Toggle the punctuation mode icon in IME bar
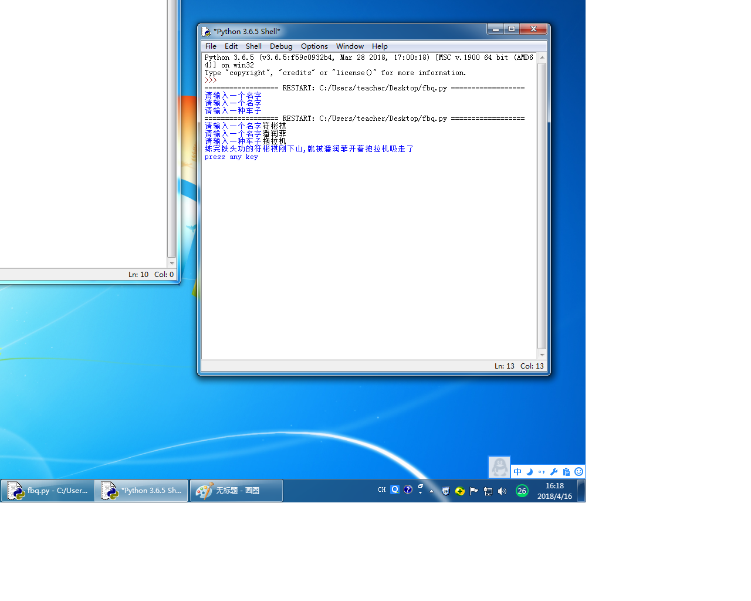Screen dimensions: 751x601 [542, 472]
